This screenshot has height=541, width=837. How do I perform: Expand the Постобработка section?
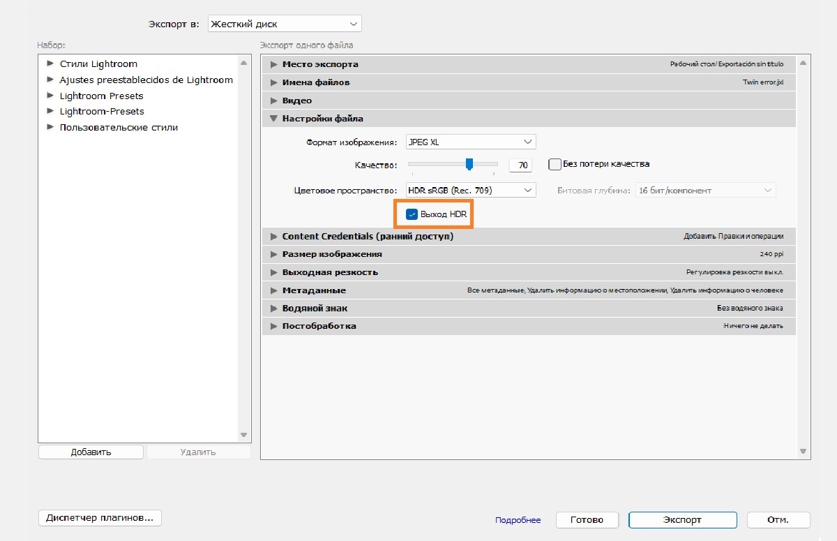[274, 326]
